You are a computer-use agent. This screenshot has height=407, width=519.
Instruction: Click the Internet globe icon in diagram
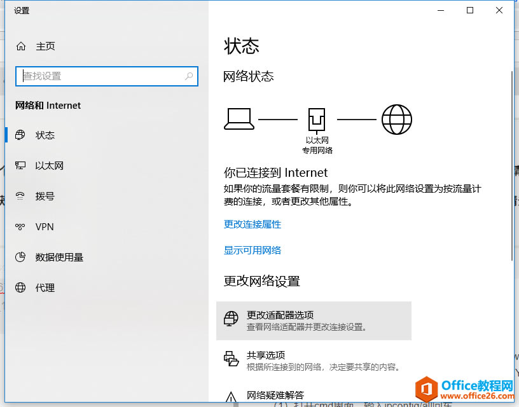coord(397,120)
